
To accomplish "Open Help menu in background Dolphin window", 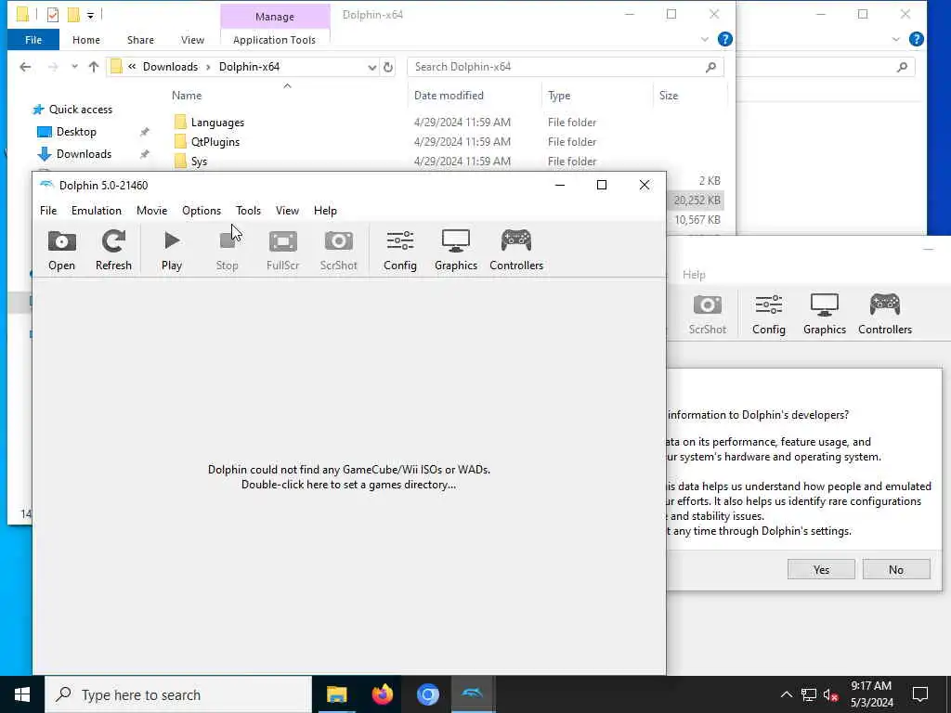I will click(x=694, y=275).
